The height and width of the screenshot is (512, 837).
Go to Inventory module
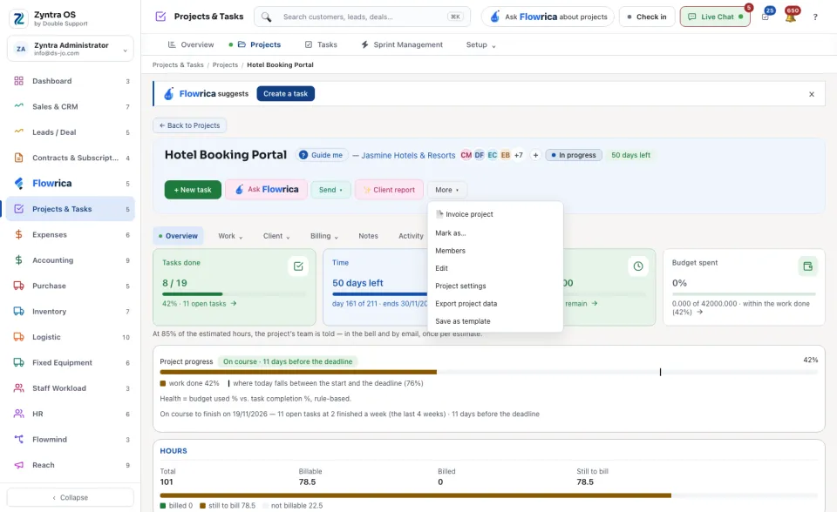point(71,312)
